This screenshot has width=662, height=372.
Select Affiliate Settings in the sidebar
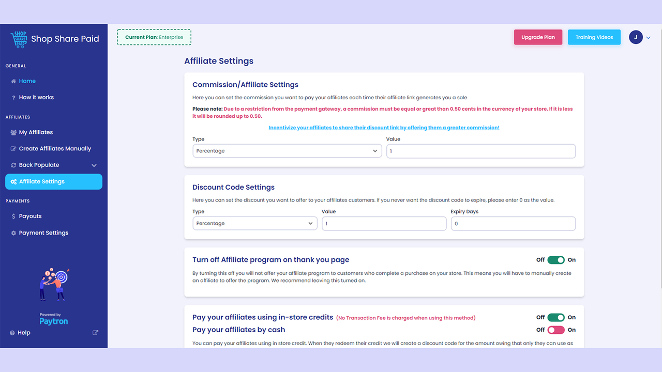(54, 182)
